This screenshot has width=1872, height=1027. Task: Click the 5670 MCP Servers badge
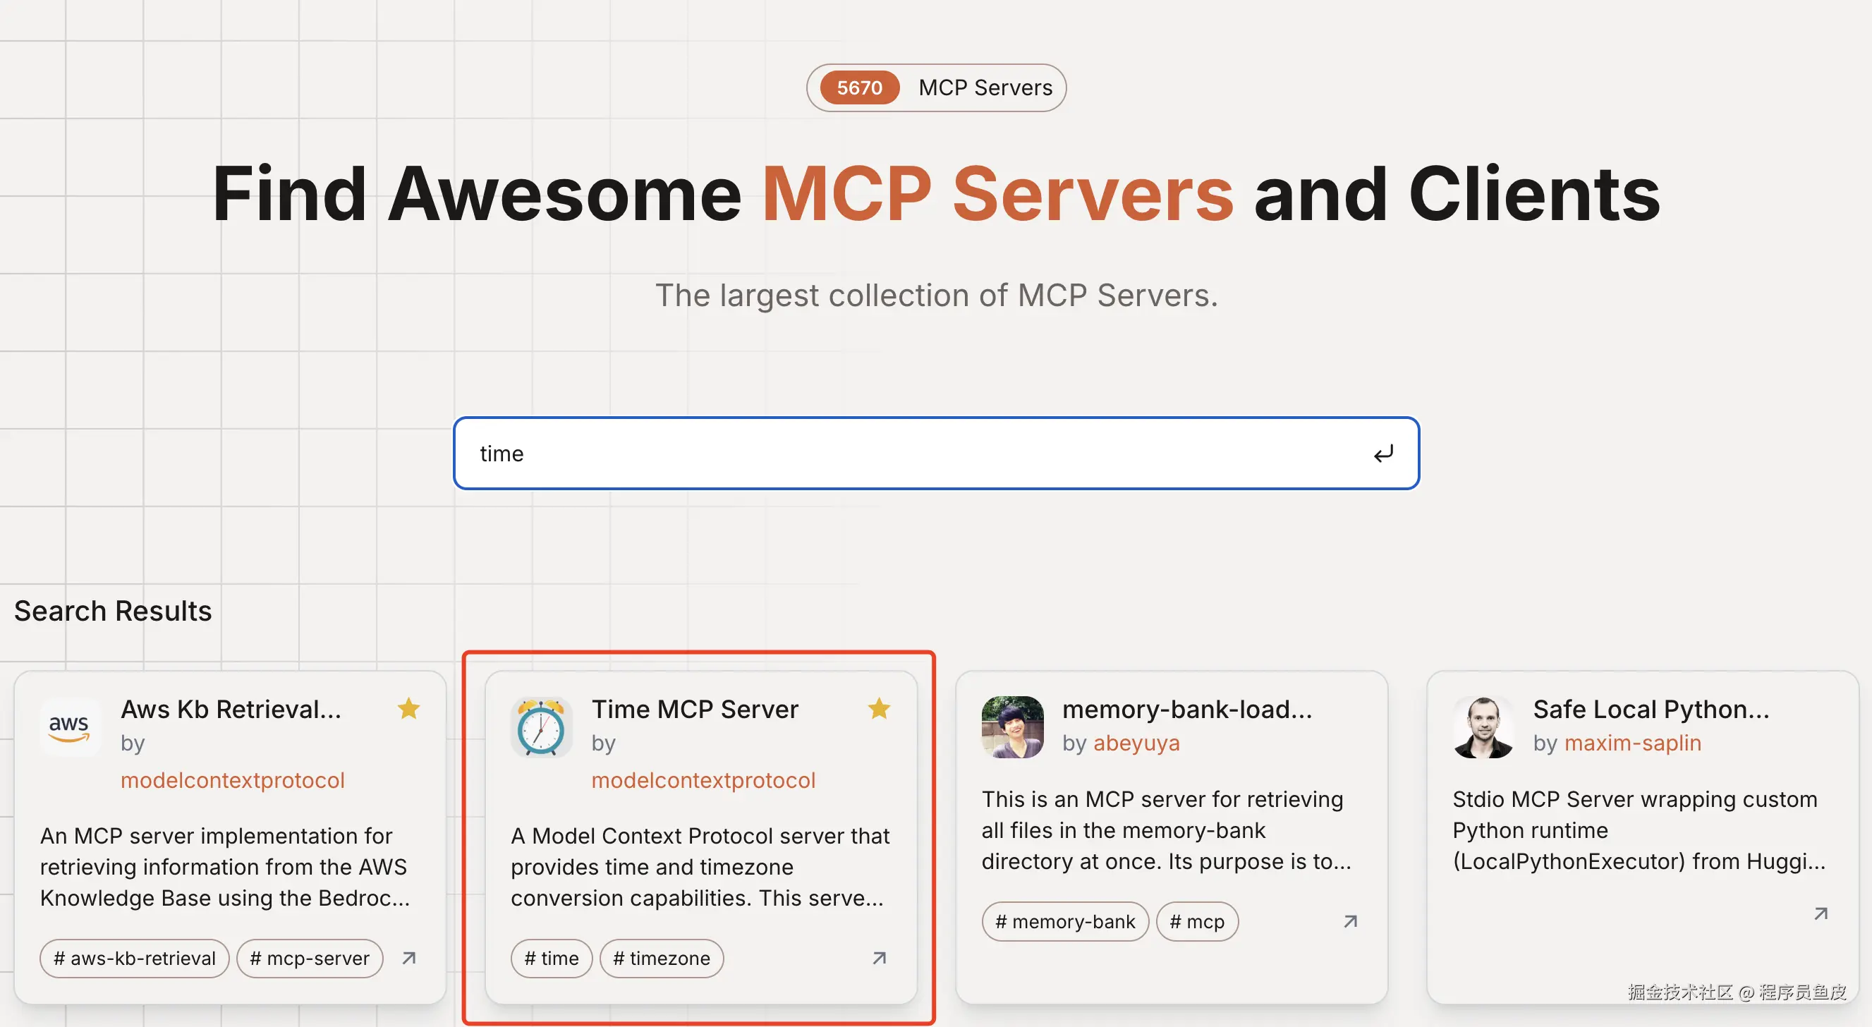(x=936, y=88)
